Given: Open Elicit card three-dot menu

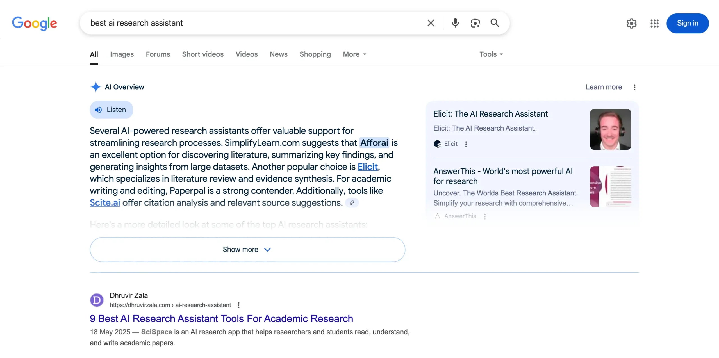Looking at the screenshot, I should [466, 144].
